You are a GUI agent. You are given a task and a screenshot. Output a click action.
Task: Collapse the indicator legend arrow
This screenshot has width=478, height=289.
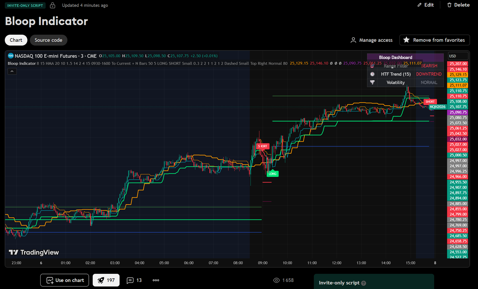pyautogui.click(x=12, y=71)
